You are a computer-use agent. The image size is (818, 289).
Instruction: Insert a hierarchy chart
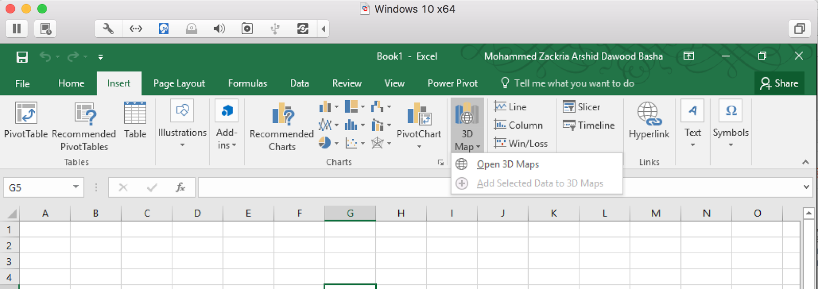point(355,107)
